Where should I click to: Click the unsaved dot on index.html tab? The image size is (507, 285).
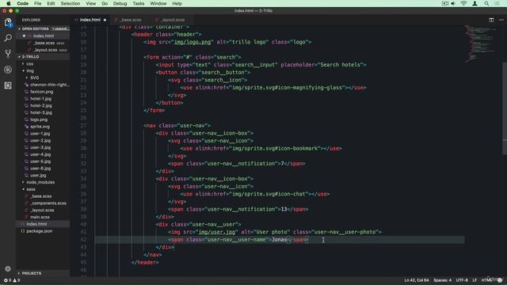[105, 20]
